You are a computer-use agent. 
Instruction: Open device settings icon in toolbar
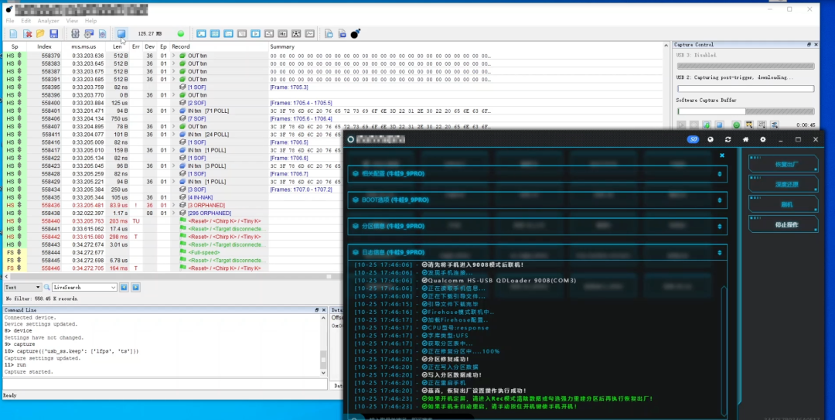tap(89, 33)
